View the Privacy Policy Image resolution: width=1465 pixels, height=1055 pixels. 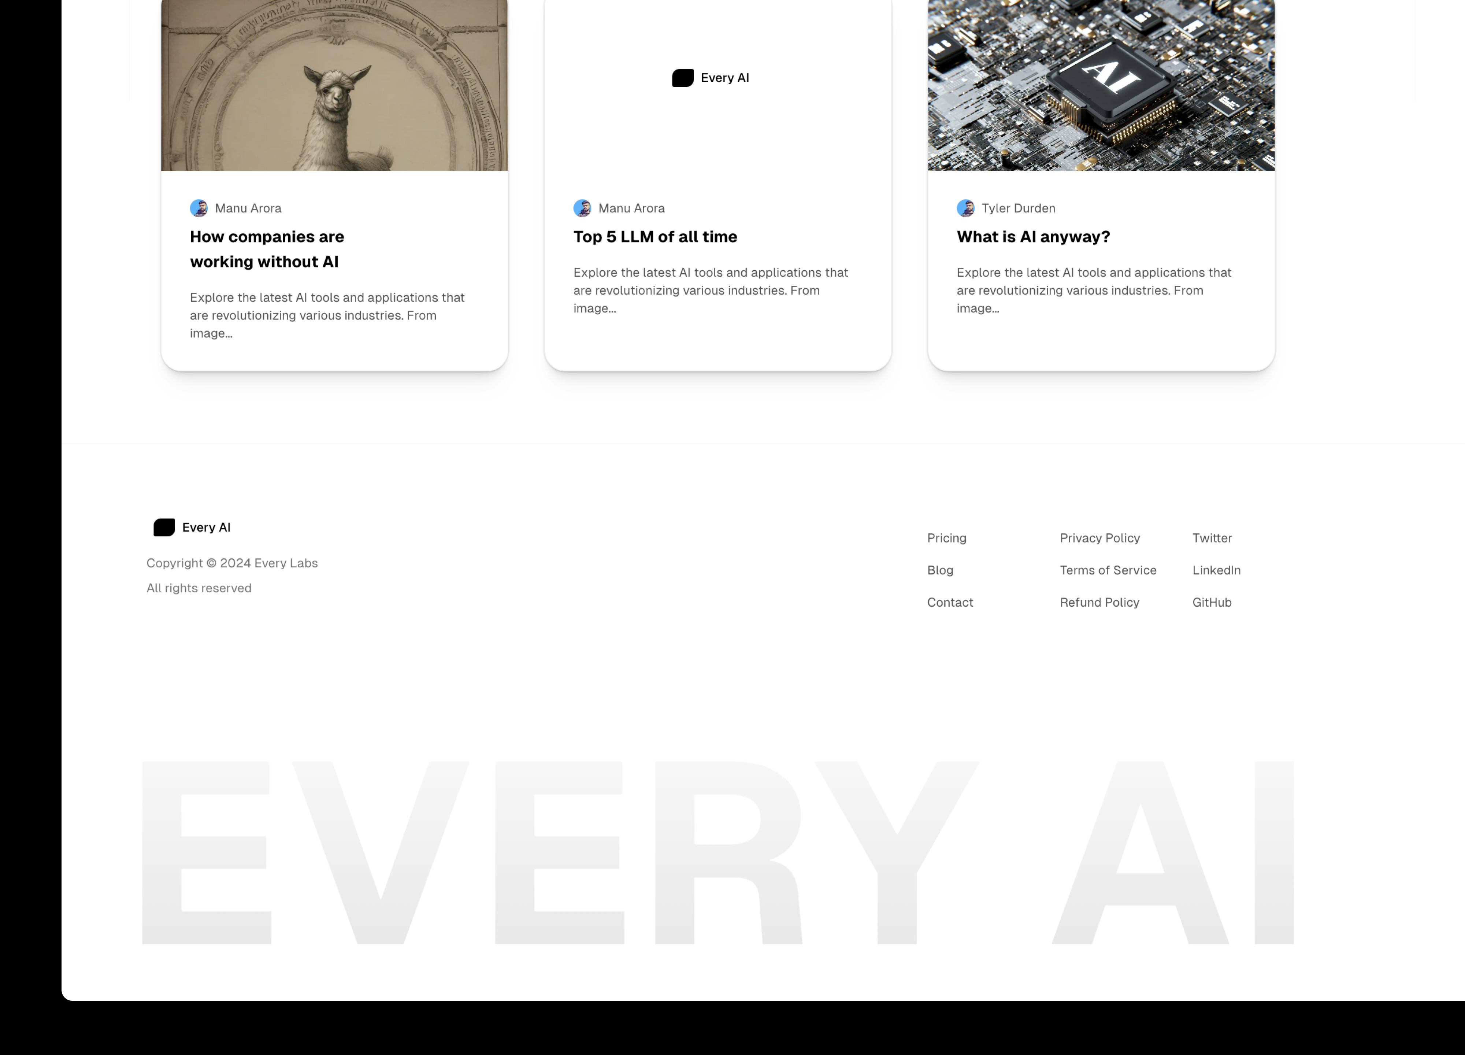[x=1099, y=537]
